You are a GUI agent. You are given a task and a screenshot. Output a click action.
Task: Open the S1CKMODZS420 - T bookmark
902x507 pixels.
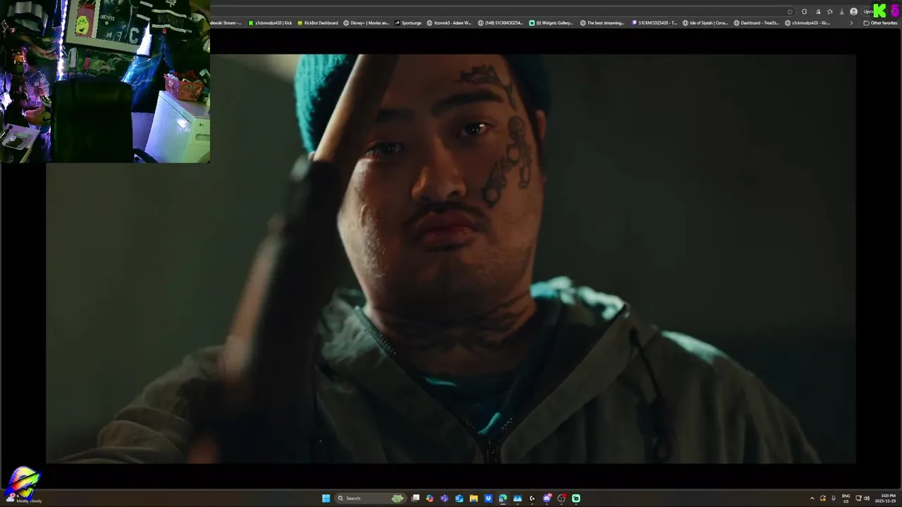point(654,23)
